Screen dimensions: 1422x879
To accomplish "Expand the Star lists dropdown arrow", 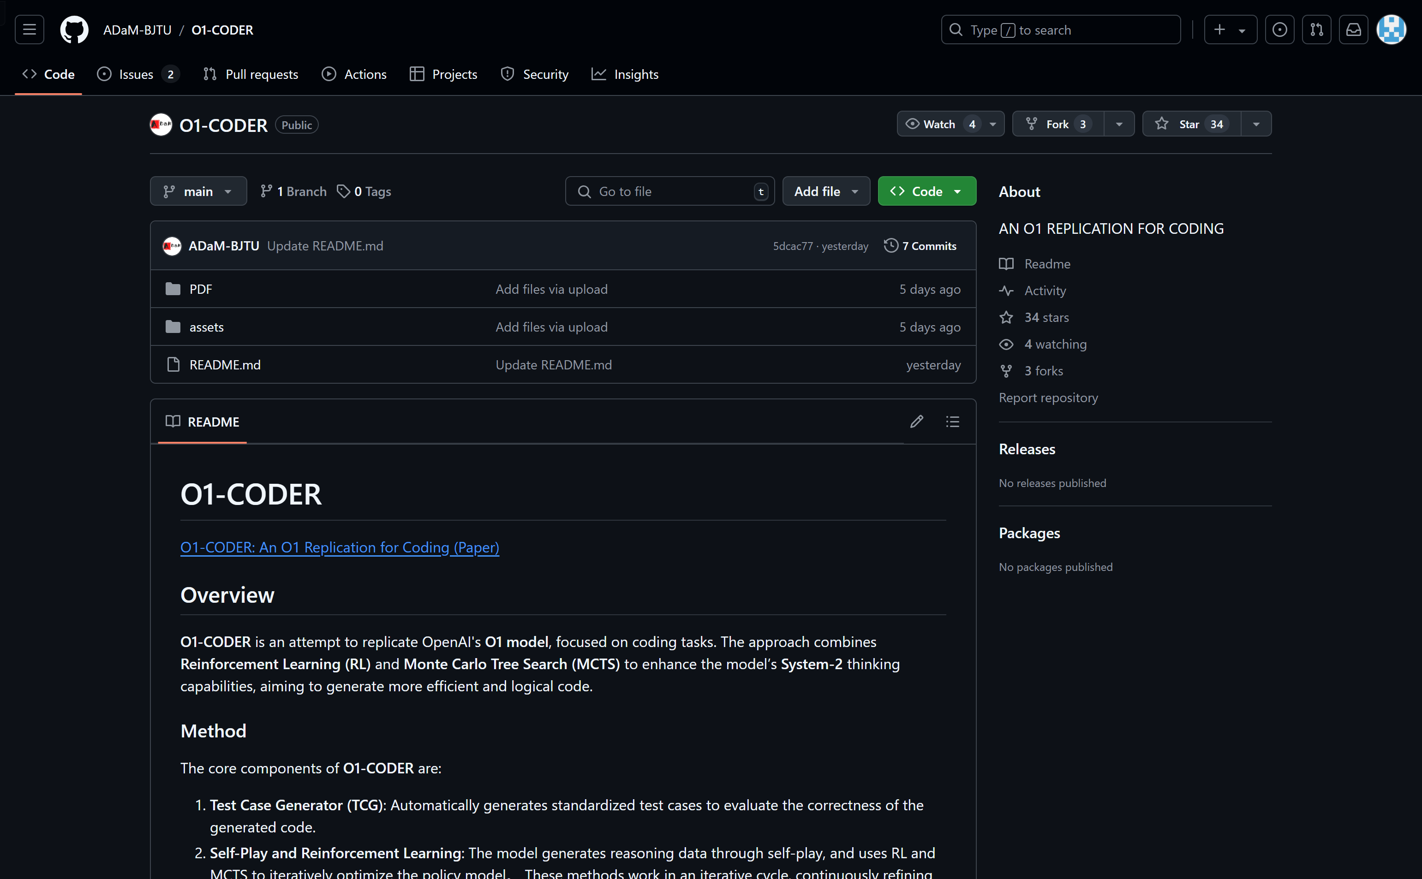I will 1255,125.
